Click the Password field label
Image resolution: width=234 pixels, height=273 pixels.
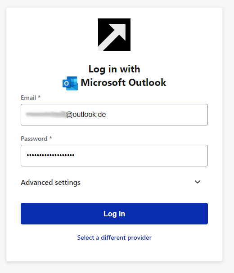click(x=34, y=139)
